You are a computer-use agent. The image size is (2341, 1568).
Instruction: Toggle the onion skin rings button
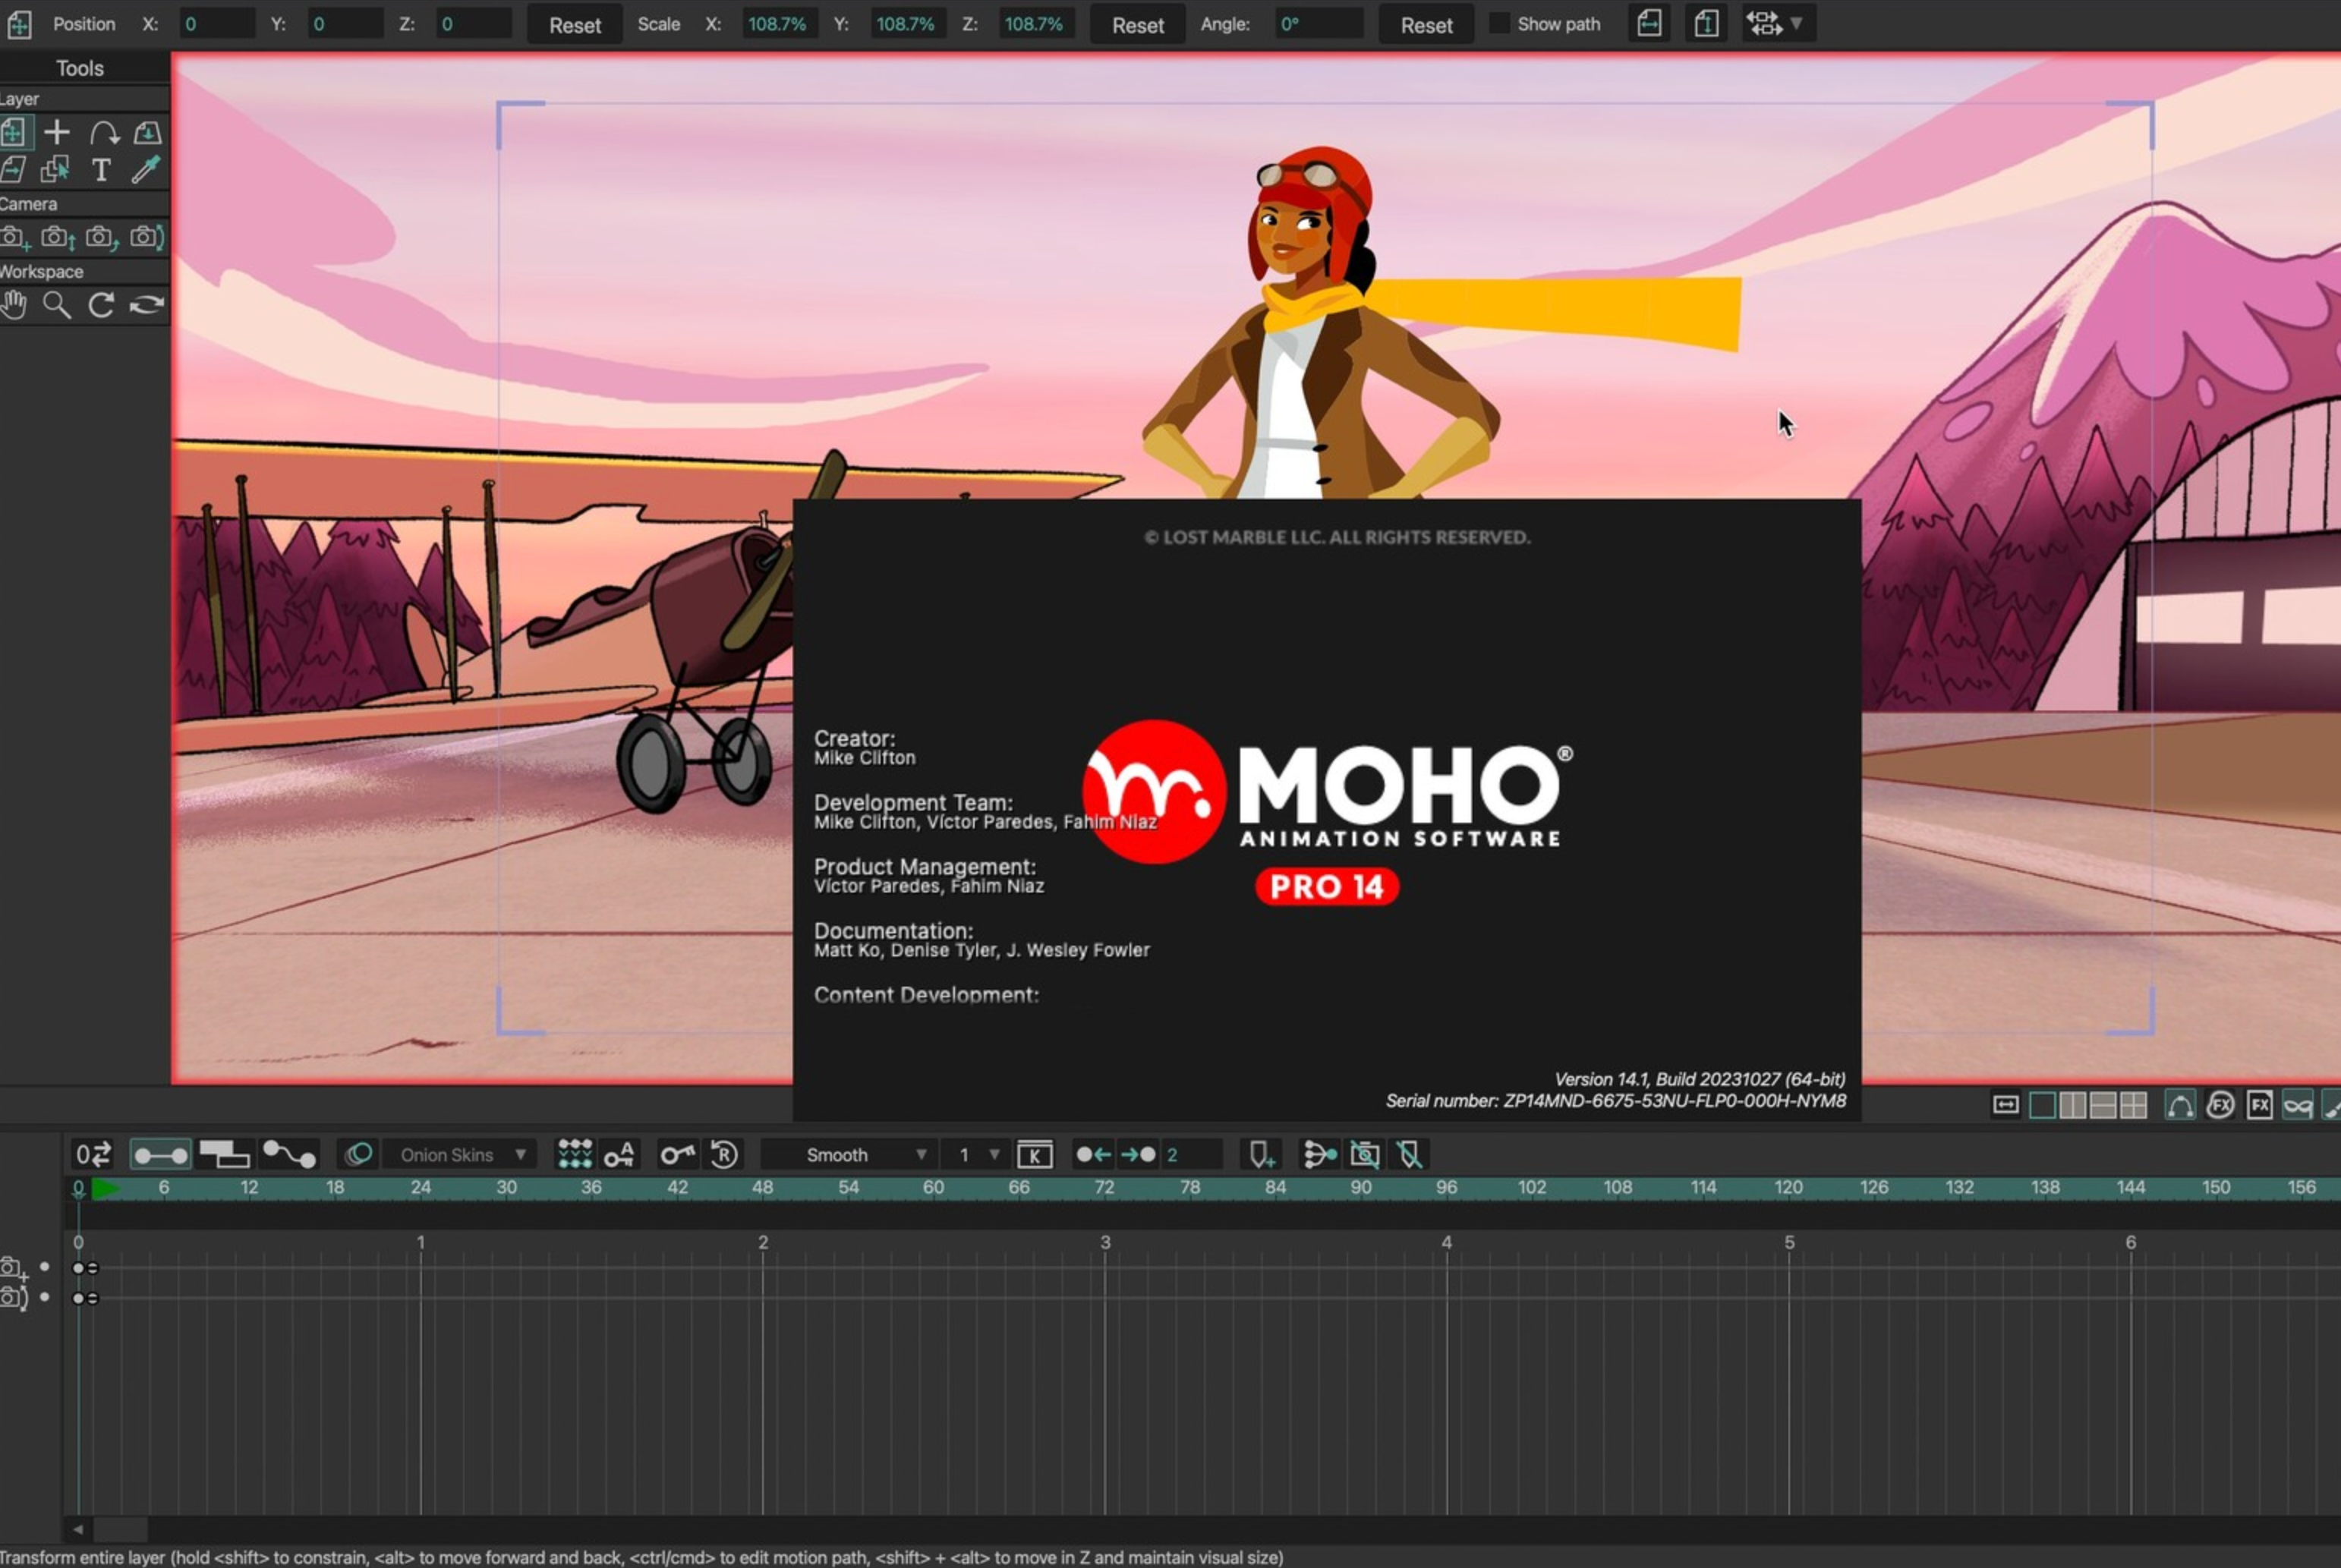pyautogui.click(x=358, y=1155)
